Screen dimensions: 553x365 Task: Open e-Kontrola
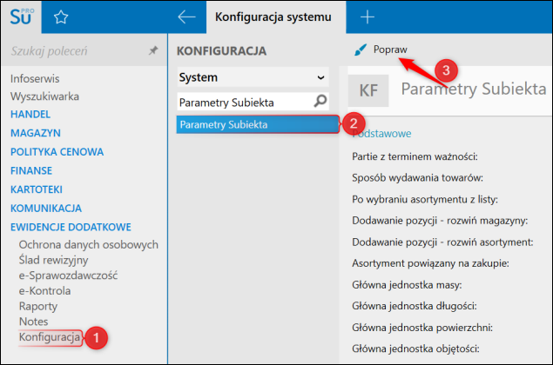[x=44, y=291]
